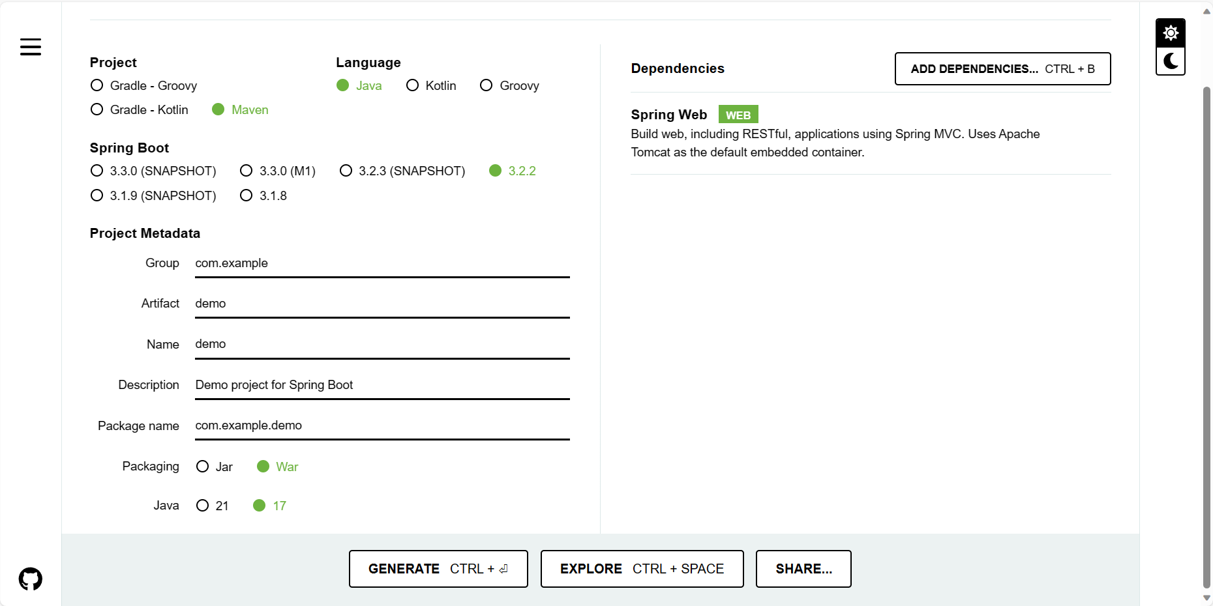Open the Share dialog button
The width and height of the screenshot is (1213, 606).
tap(803, 569)
